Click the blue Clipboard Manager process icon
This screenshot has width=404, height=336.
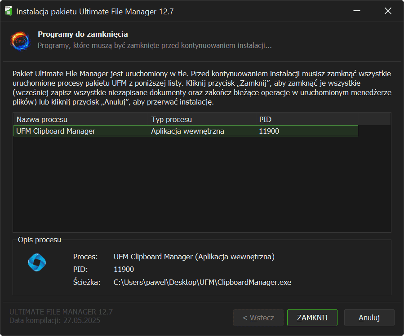pos(37,263)
